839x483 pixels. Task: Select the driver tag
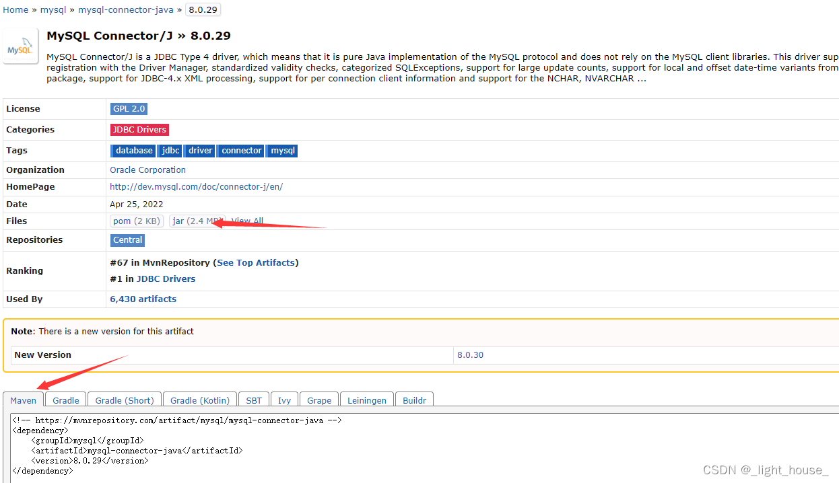tap(200, 151)
